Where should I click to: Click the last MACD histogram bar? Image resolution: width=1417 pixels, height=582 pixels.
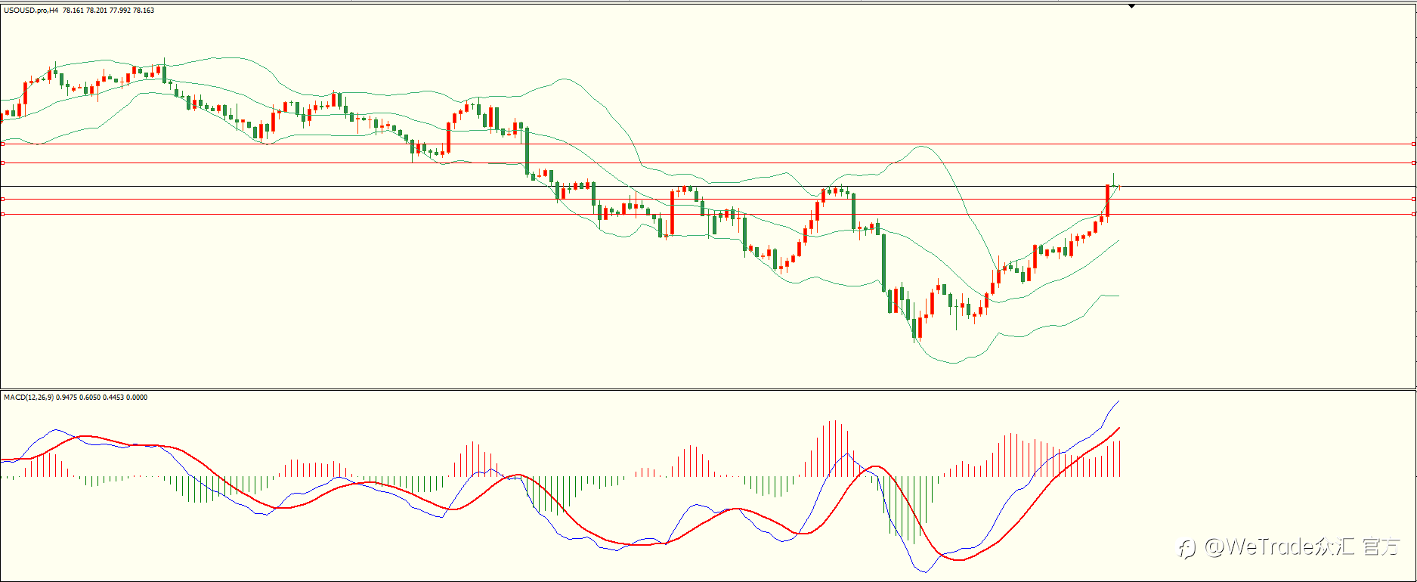tap(1119, 458)
